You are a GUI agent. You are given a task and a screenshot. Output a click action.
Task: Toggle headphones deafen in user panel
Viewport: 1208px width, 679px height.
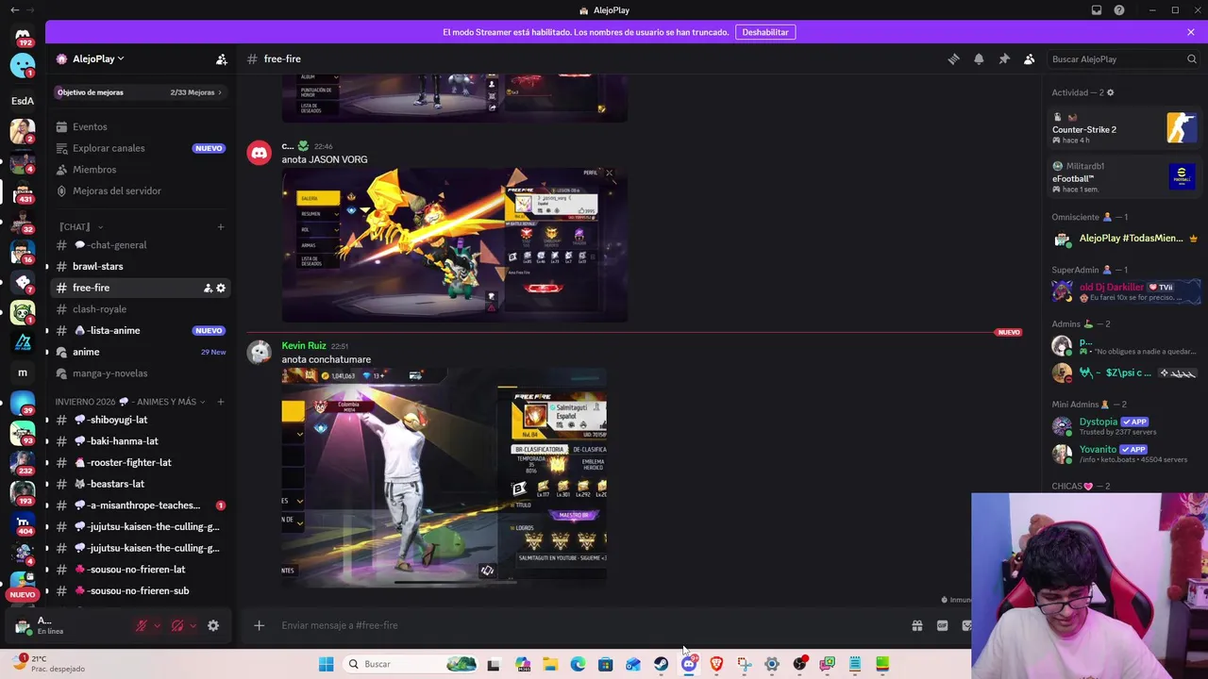[x=177, y=625]
